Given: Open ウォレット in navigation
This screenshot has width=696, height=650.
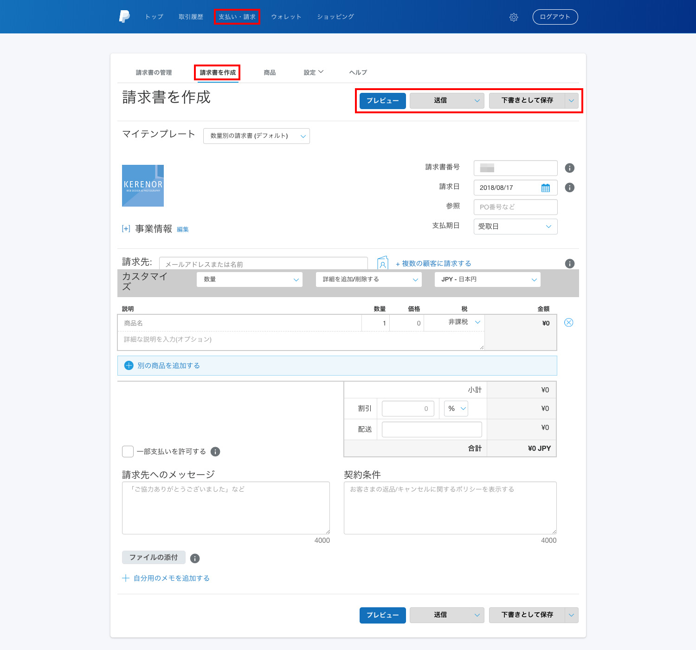Looking at the screenshot, I should click(x=286, y=17).
